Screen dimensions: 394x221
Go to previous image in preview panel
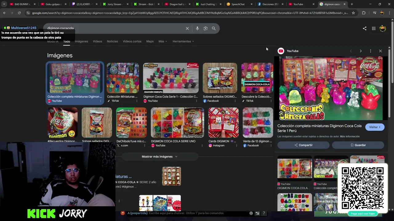351,51
